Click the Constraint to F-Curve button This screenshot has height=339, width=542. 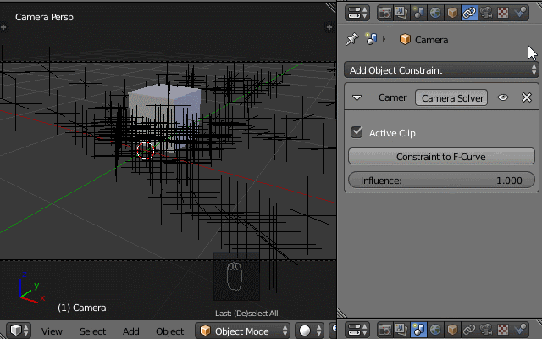[441, 157]
